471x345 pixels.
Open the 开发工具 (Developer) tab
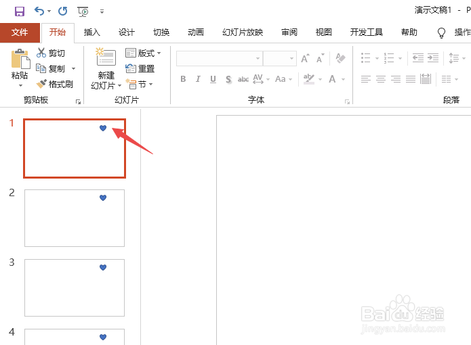367,32
